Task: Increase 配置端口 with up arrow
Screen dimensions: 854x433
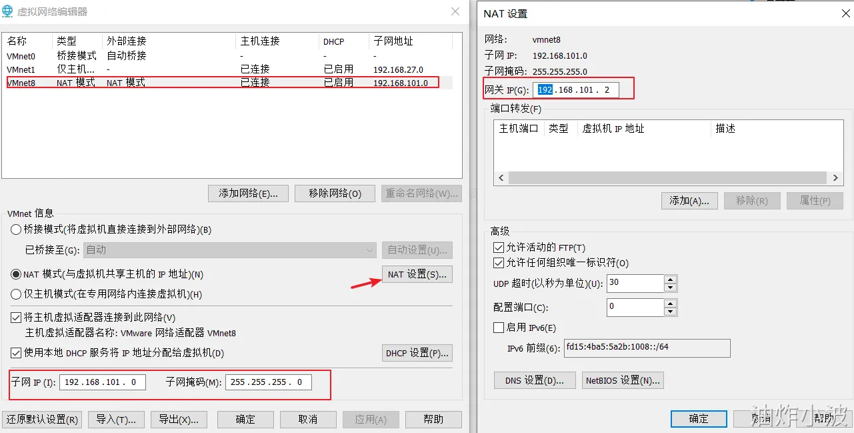Action: (x=671, y=303)
